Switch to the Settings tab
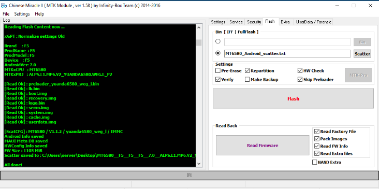The image size is (379, 189). (x=218, y=22)
